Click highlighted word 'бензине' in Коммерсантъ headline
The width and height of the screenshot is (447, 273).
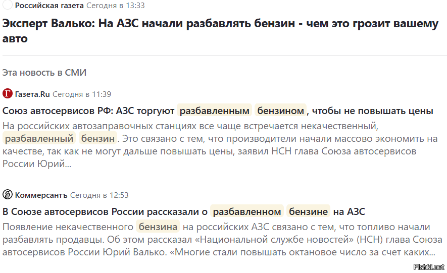[308, 211]
